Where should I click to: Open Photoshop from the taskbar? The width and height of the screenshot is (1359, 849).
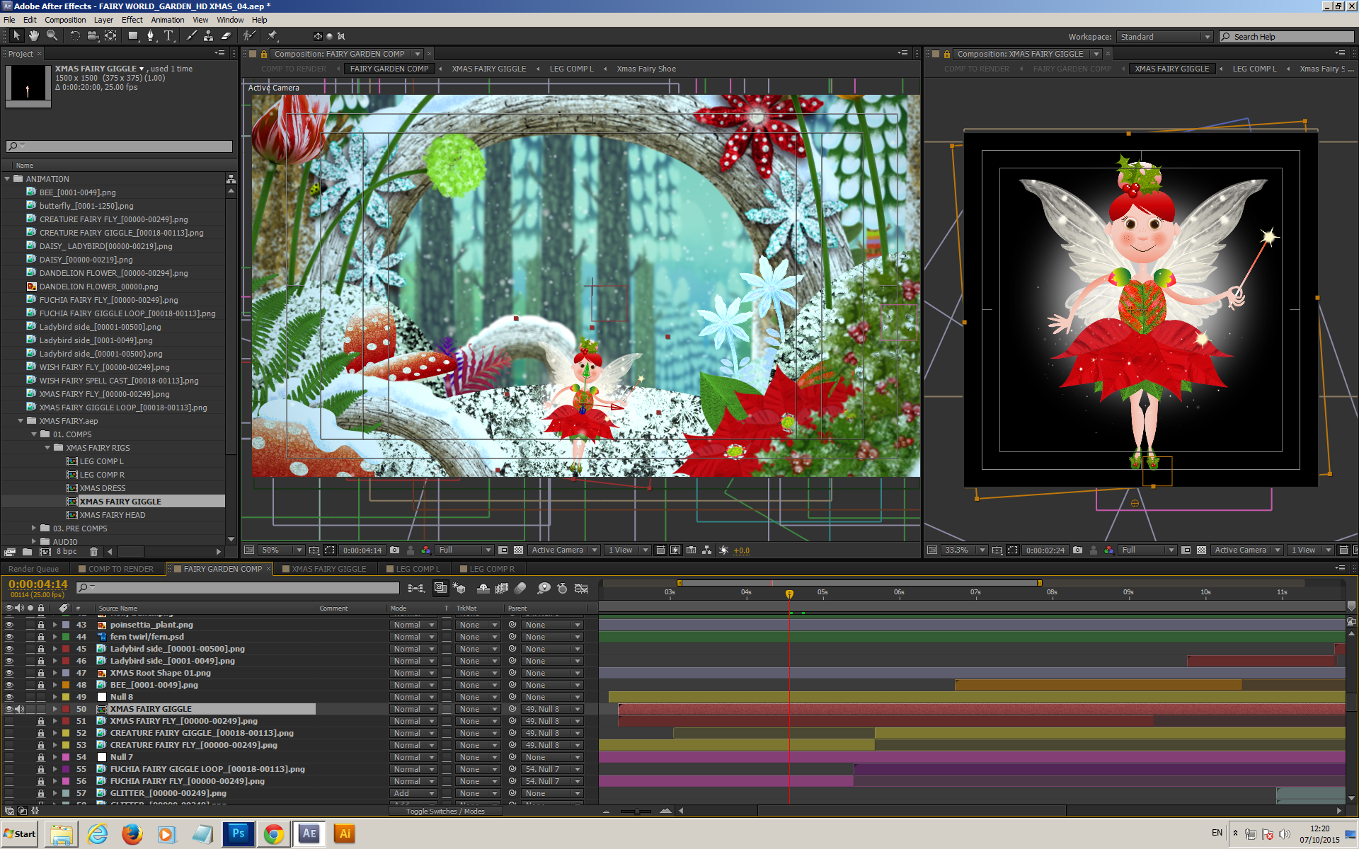238,833
